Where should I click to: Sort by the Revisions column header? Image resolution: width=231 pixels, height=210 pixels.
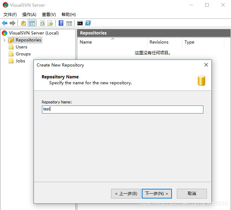(x=165, y=42)
